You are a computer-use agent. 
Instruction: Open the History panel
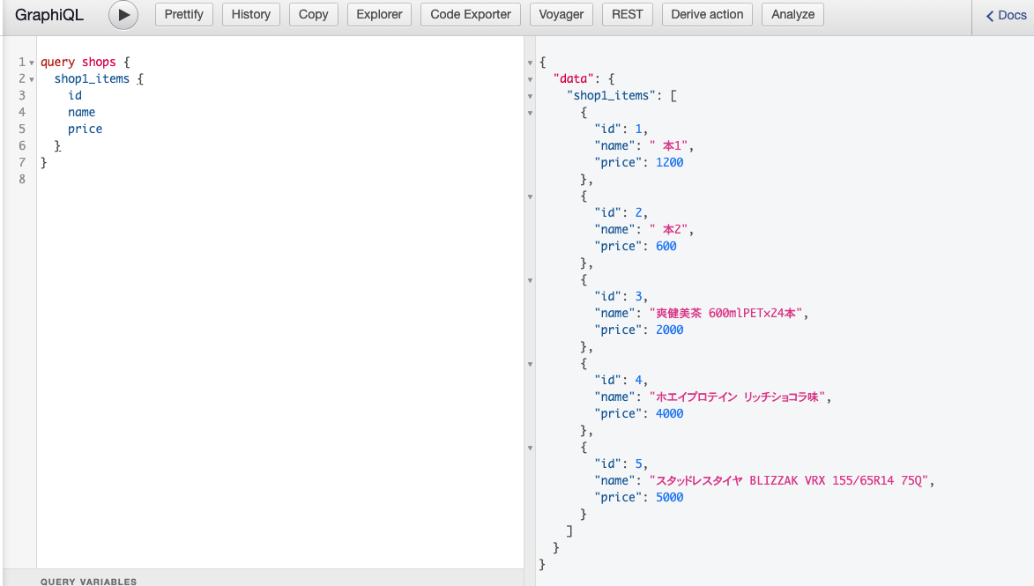point(251,15)
